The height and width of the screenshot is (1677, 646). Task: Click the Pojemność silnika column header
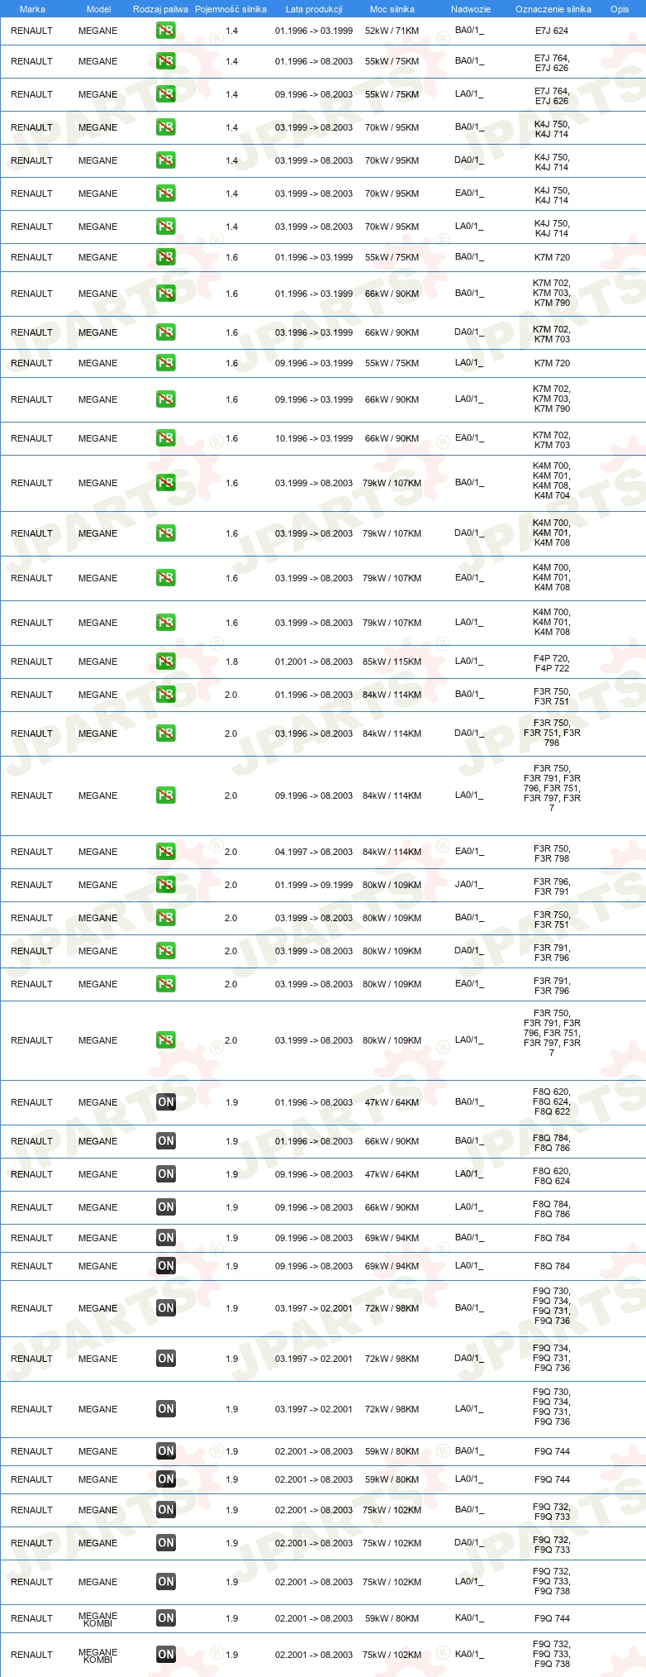[230, 9]
